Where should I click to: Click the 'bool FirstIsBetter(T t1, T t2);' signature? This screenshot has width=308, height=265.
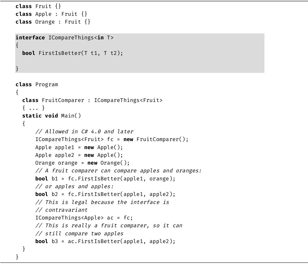(72, 53)
